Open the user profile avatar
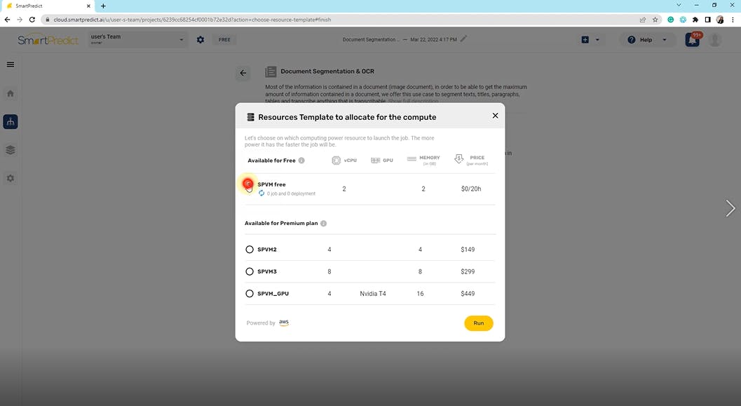The image size is (741, 406). click(715, 40)
